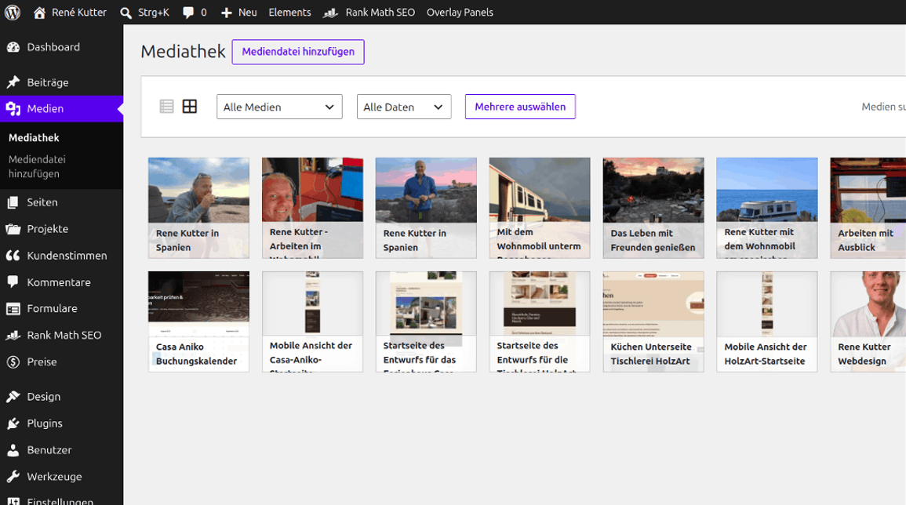
Task: Open the Mediendatei hinzufügen sidebar submenu link
Action: tap(37, 166)
